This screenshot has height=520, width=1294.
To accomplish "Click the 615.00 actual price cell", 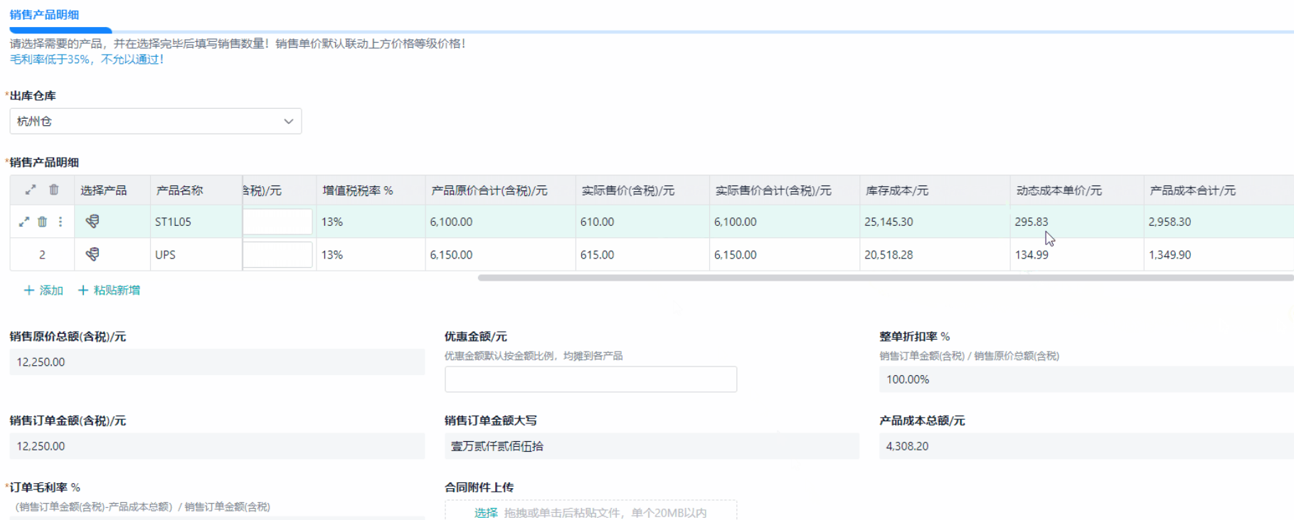I will (x=642, y=254).
